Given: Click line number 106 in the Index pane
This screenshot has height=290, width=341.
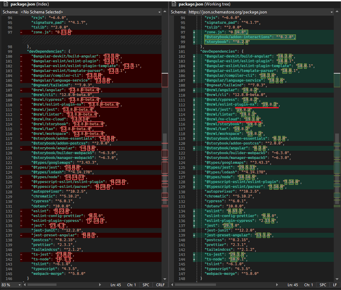Looking at the screenshot, I should (x=9, y=85).
